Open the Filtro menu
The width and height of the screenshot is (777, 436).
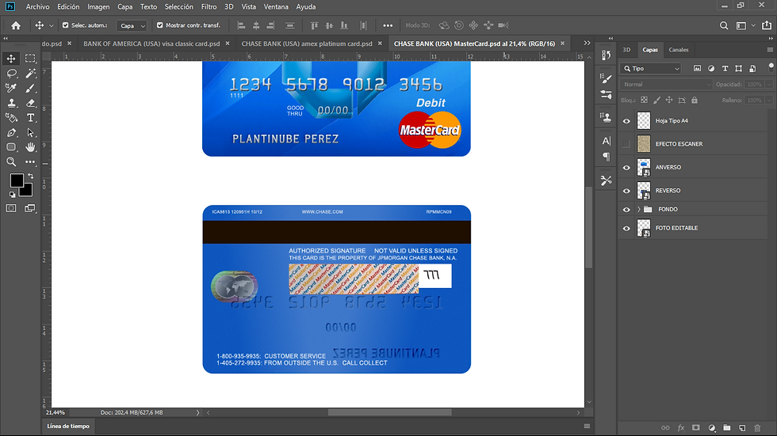[x=209, y=7]
